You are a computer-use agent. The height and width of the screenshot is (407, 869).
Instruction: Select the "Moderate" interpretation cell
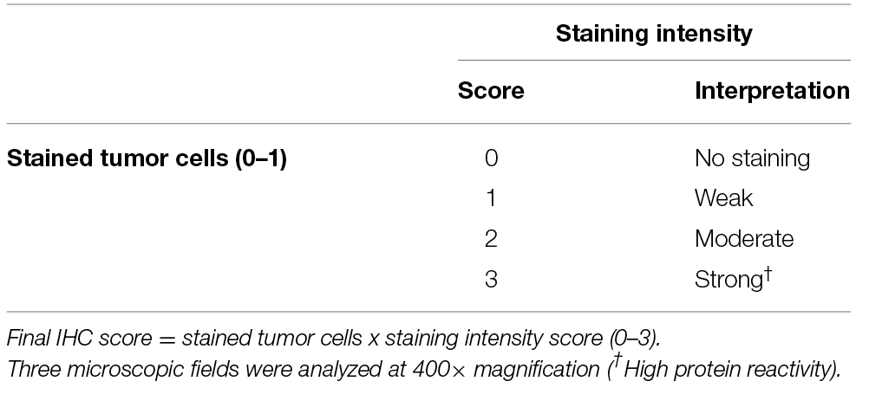click(x=743, y=238)
